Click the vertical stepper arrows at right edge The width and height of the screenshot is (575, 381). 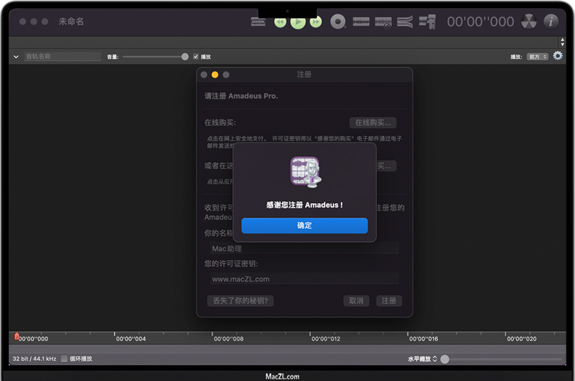point(562,42)
